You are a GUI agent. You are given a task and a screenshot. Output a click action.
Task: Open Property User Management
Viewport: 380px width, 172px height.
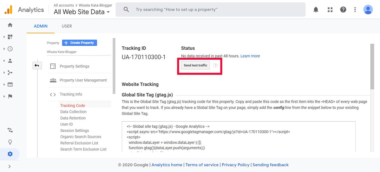(83, 80)
